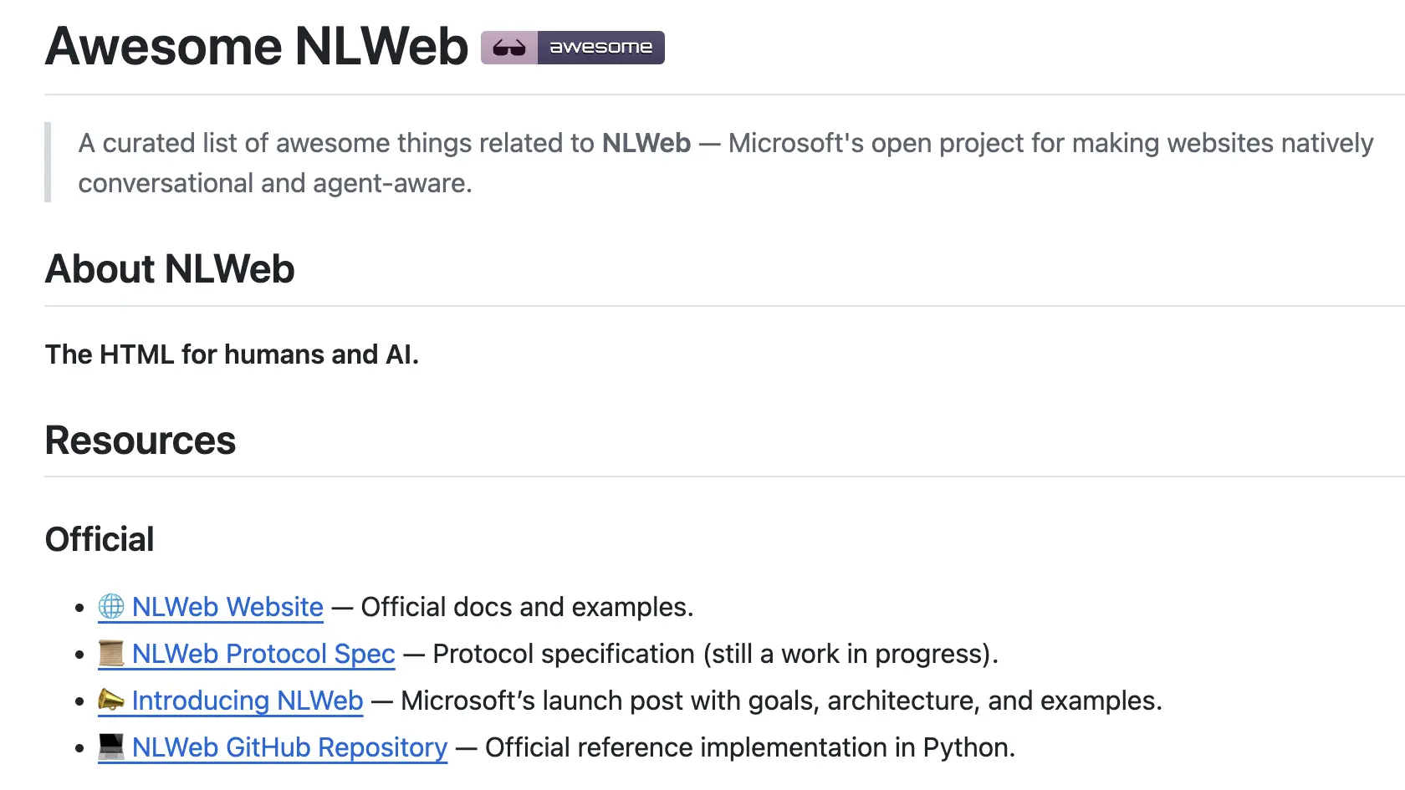
Task: Click the 'conversational and agent-aware' quote line
Action: click(275, 183)
